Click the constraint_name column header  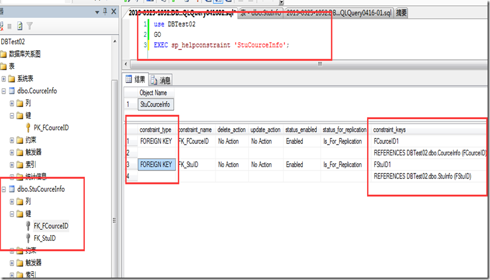[196, 129]
